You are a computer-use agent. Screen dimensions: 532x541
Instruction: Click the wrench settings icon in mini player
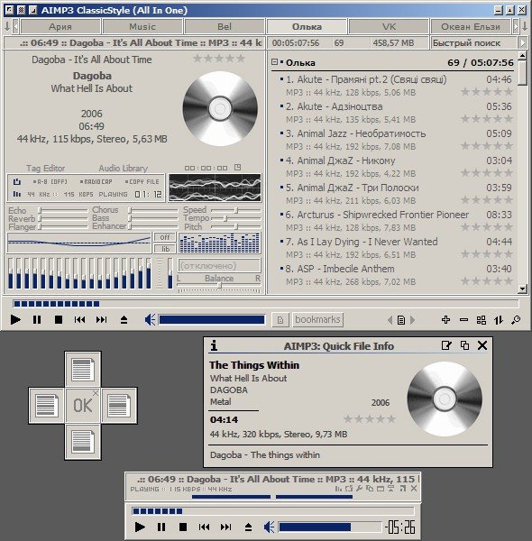(x=360, y=489)
